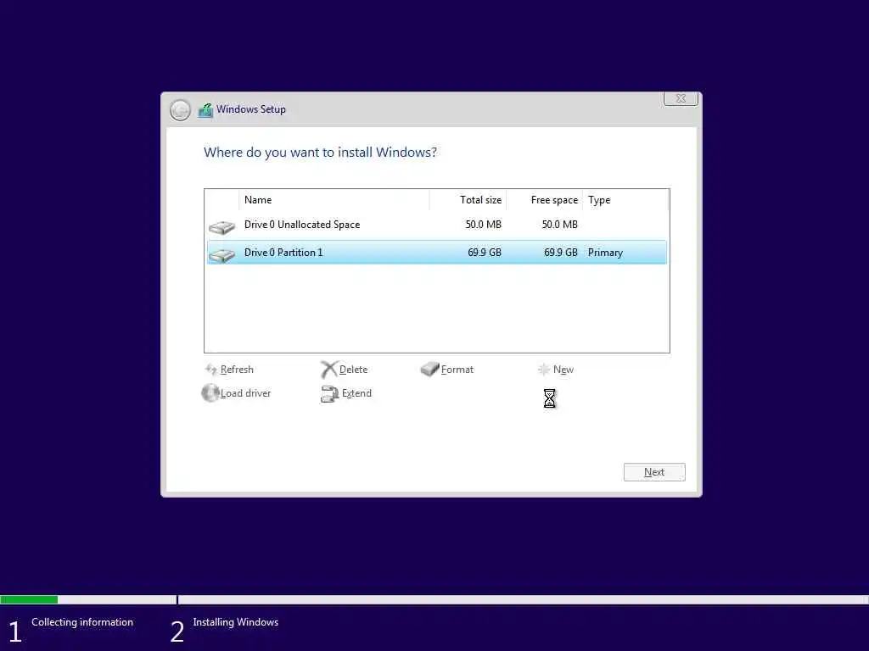The height and width of the screenshot is (651, 869).
Task: Click the Delete link
Action: [353, 370]
